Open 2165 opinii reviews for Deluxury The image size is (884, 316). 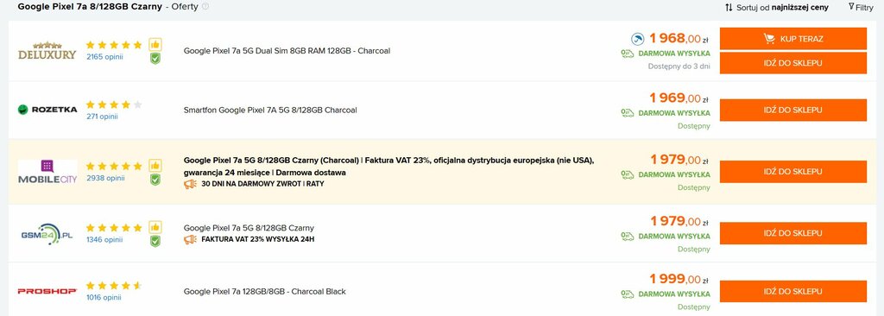pos(104,57)
